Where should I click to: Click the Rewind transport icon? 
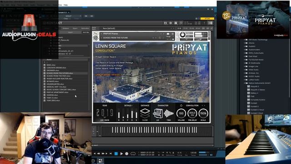[99, 154]
